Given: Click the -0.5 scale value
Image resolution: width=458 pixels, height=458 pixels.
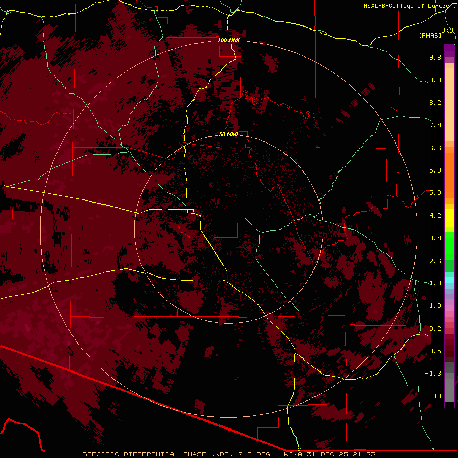Looking at the screenshot, I should [x=433, y=351].
